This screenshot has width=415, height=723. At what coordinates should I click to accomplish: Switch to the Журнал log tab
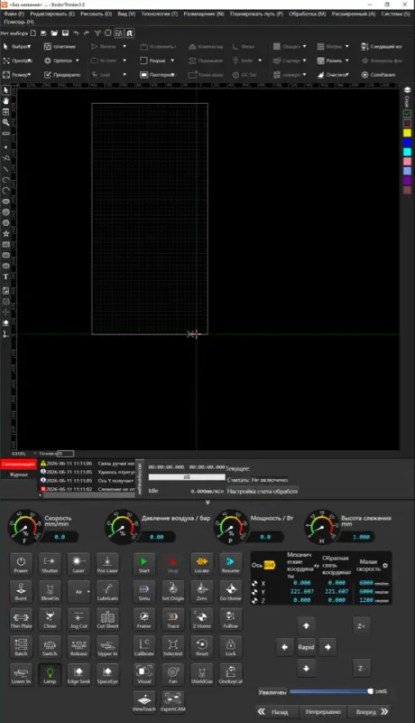(19, 474)
